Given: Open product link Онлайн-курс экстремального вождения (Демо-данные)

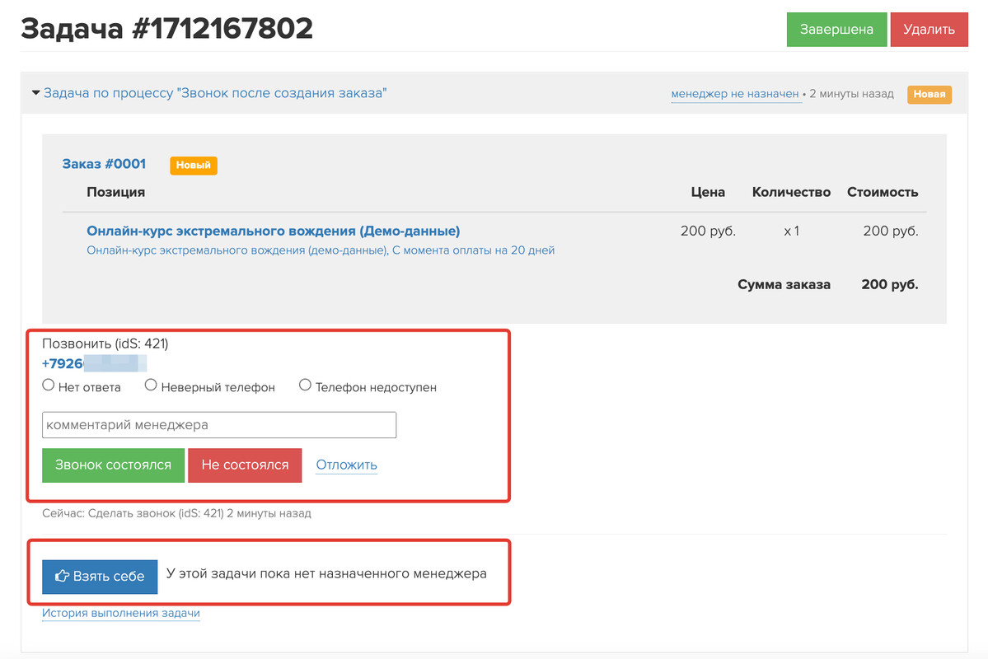Looking at the screenshot, I should (274, 231).
